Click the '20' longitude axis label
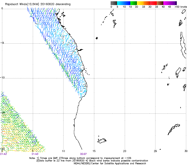The height and width of the screenshot is (165, 188). tap(125, 151)
